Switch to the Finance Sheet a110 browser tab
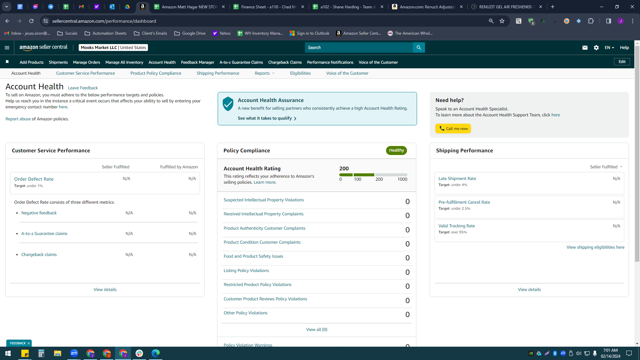 click(269, 7)
